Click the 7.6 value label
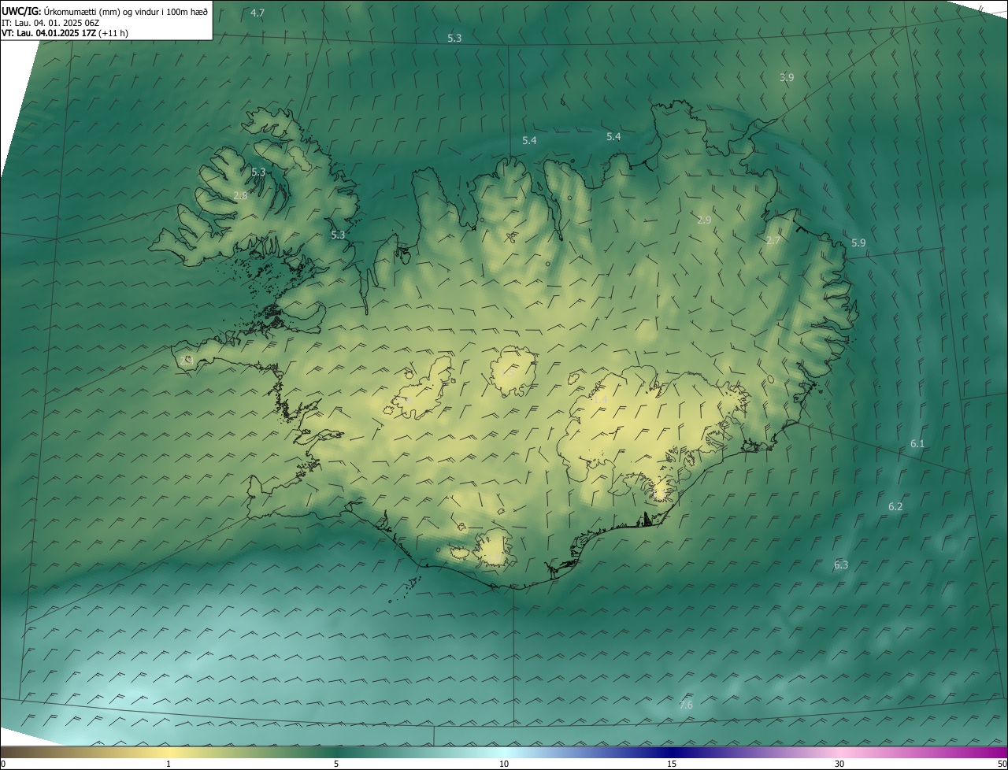Screen dimensions: 1008x770 686,705
